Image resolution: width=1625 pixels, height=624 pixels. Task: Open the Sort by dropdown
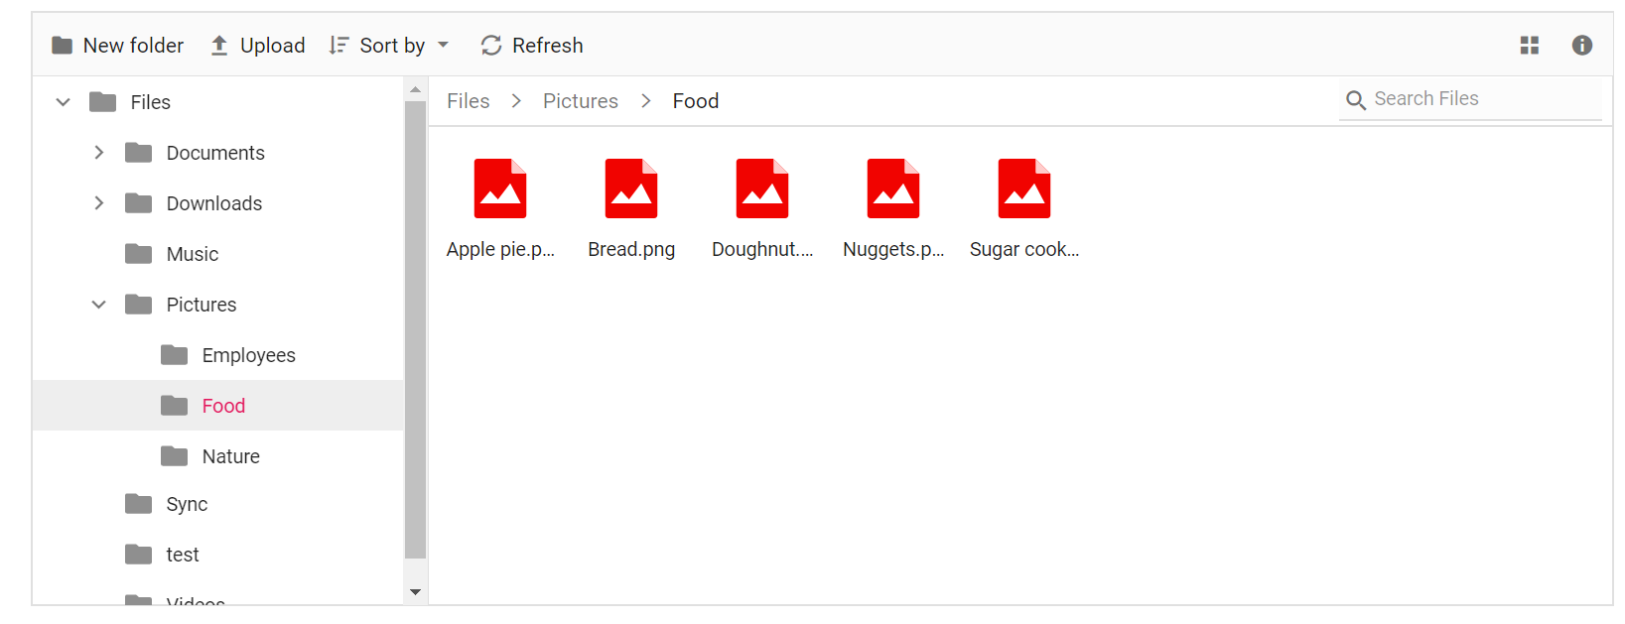[389, 46]
